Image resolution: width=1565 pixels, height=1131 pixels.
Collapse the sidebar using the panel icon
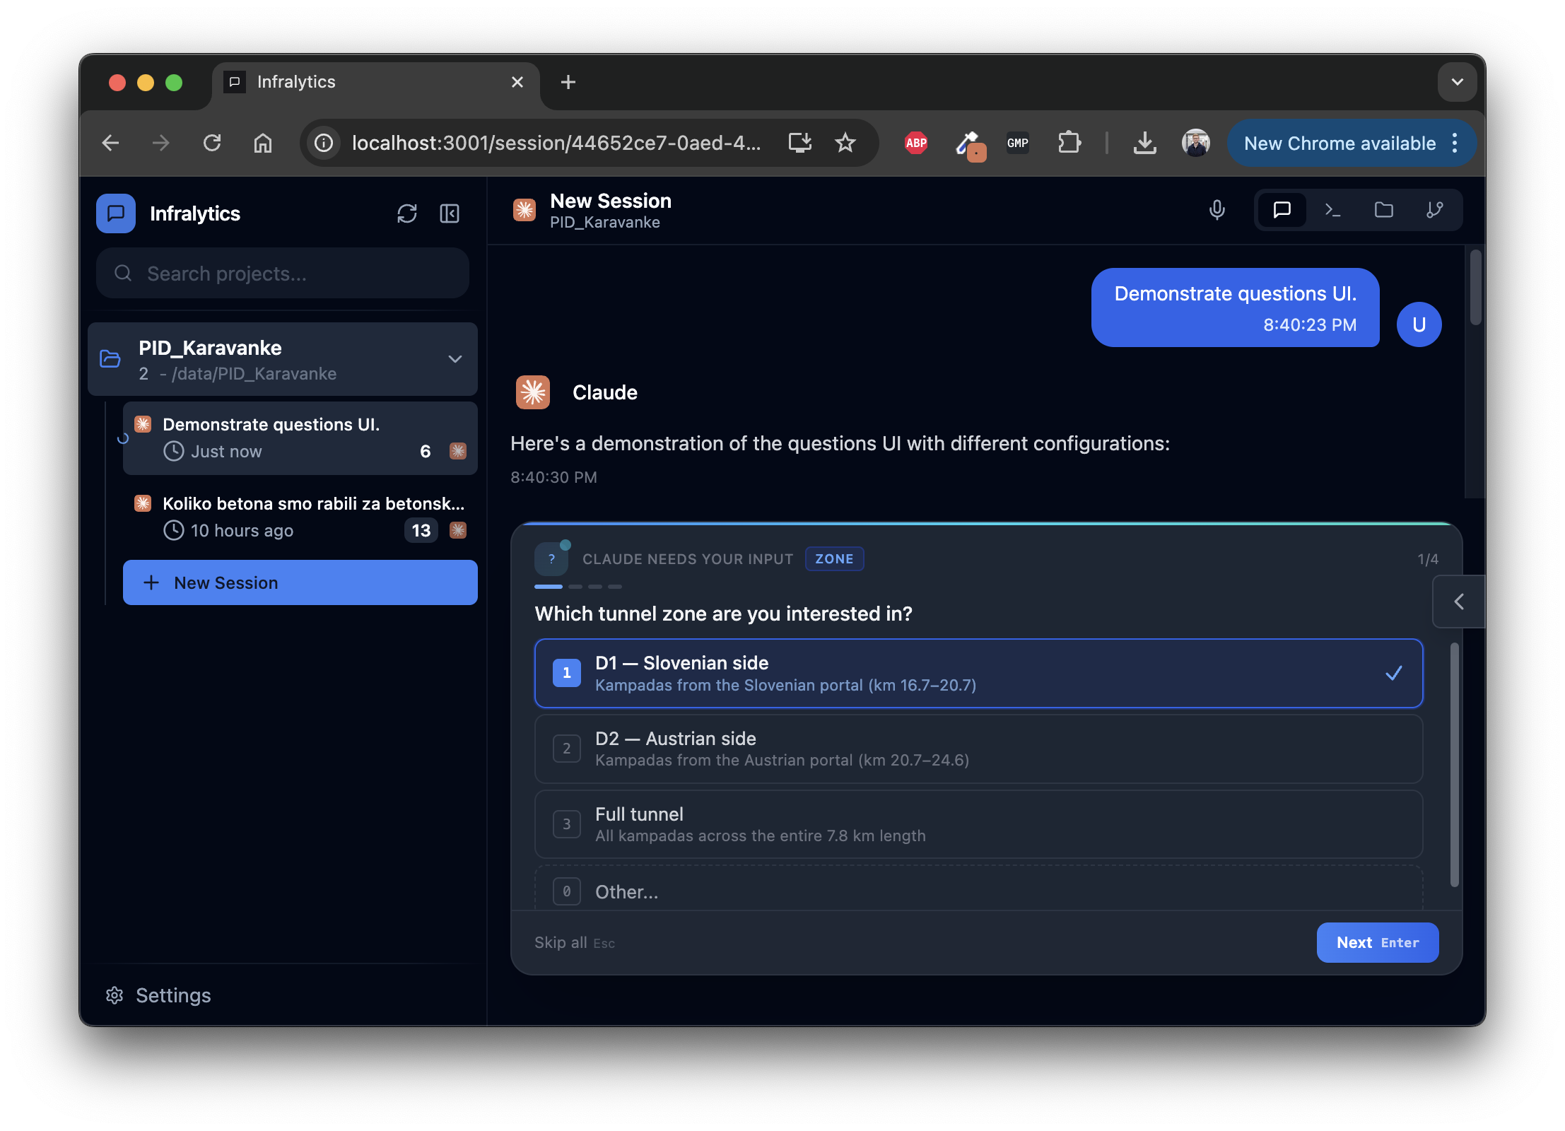click(450, 213)
